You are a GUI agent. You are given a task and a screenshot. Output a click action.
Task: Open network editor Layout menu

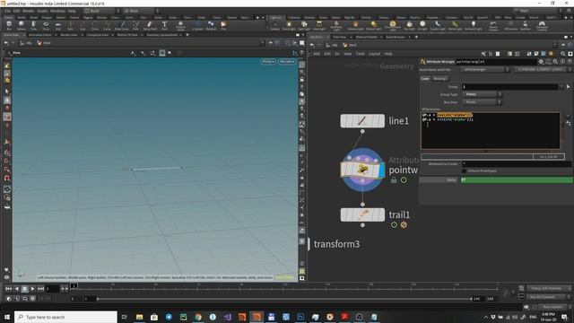pos(375,54)
